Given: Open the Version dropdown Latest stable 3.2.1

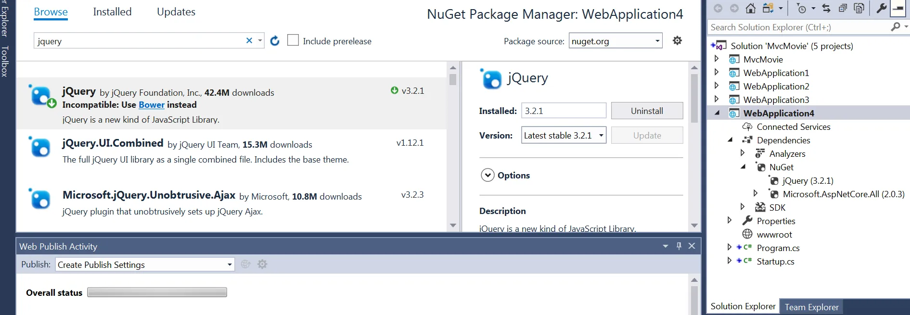Looking at the screenshot, I should (564, 136).
